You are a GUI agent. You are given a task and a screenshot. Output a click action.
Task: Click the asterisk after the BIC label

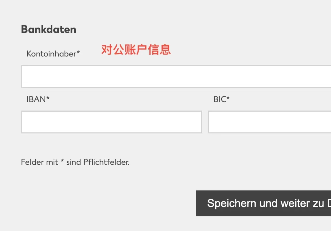(228, 98)
